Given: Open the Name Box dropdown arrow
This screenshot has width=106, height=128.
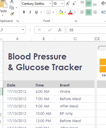Looking at the screenshot, I should (23, 30).
